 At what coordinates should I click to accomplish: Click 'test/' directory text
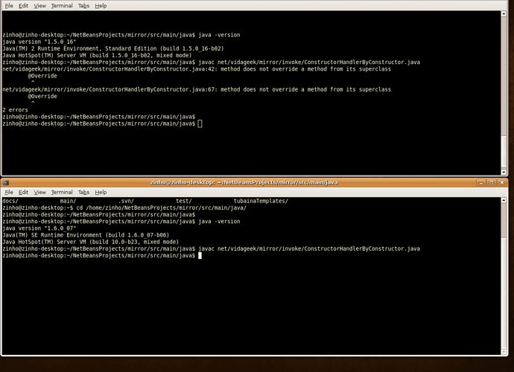pyautogui.click(x=183, y=201)
